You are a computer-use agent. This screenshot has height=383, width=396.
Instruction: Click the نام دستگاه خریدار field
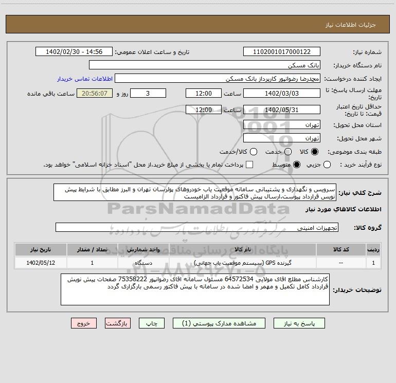[x=205, y=65]
